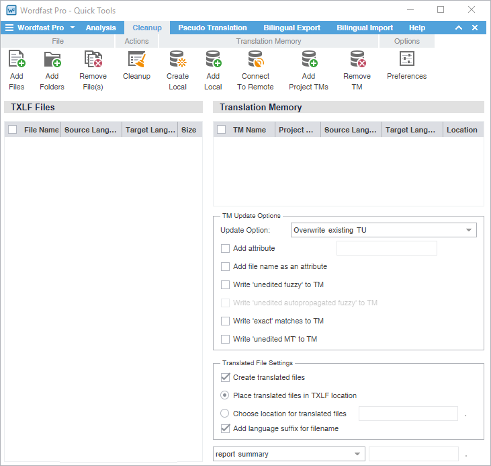Open the Bilingual Import tab
The height and width of the screenshot is (466, 491).
tap(365, 28)
